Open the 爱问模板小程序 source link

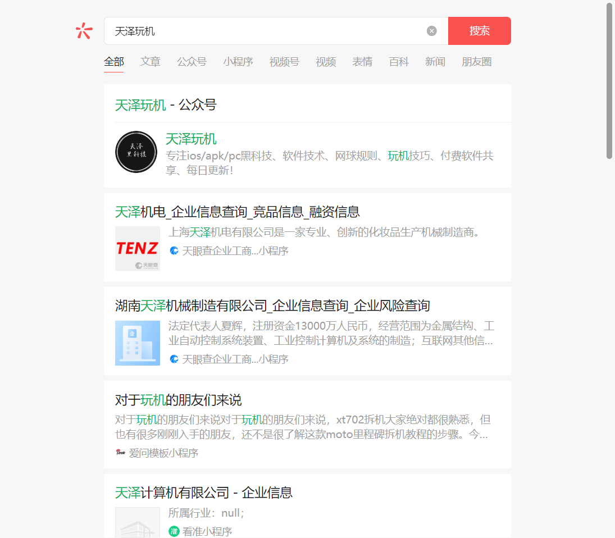point(163,453)
